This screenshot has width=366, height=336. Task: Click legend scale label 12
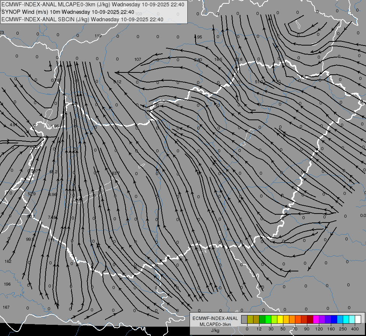coord(259,329)
